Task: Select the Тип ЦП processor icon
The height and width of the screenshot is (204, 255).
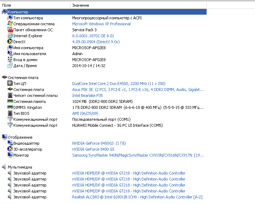Action: point(10,84)
